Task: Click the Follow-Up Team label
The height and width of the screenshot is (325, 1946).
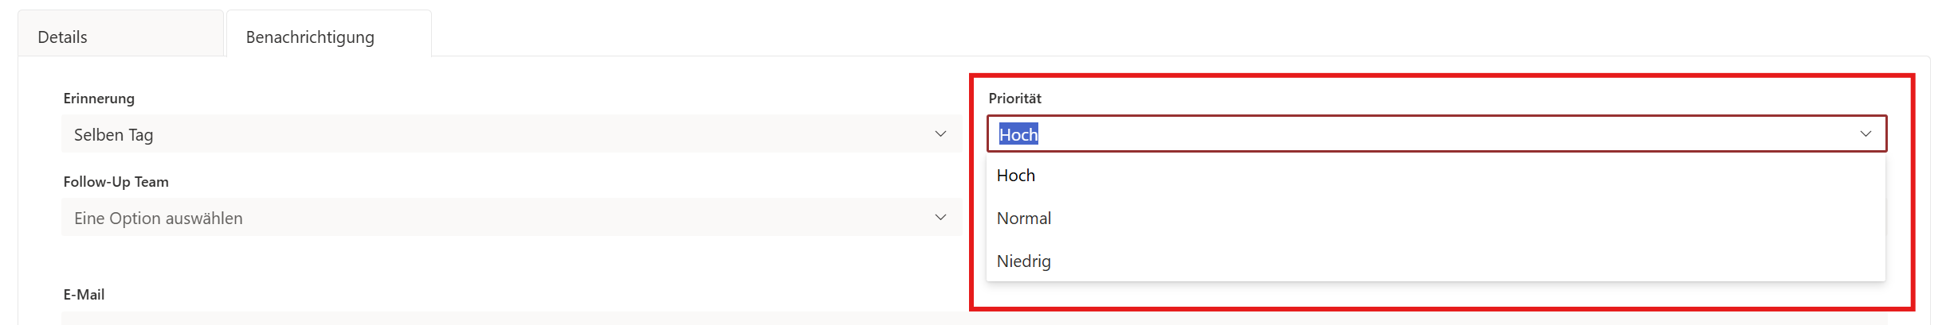Action: [116, 182]
